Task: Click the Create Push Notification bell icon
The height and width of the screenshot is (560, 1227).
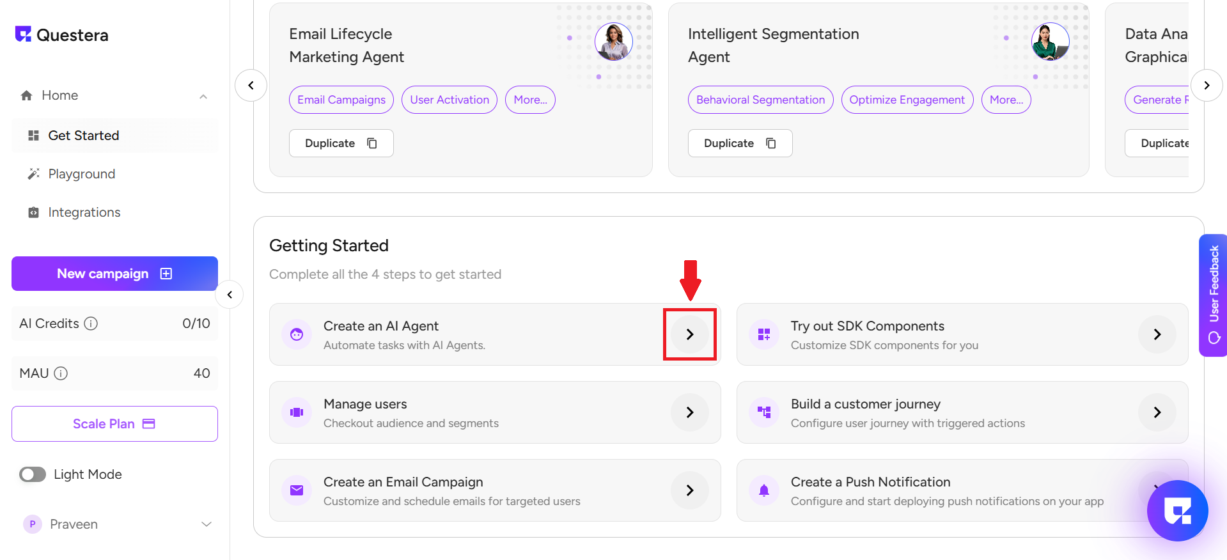Action: 763,490
